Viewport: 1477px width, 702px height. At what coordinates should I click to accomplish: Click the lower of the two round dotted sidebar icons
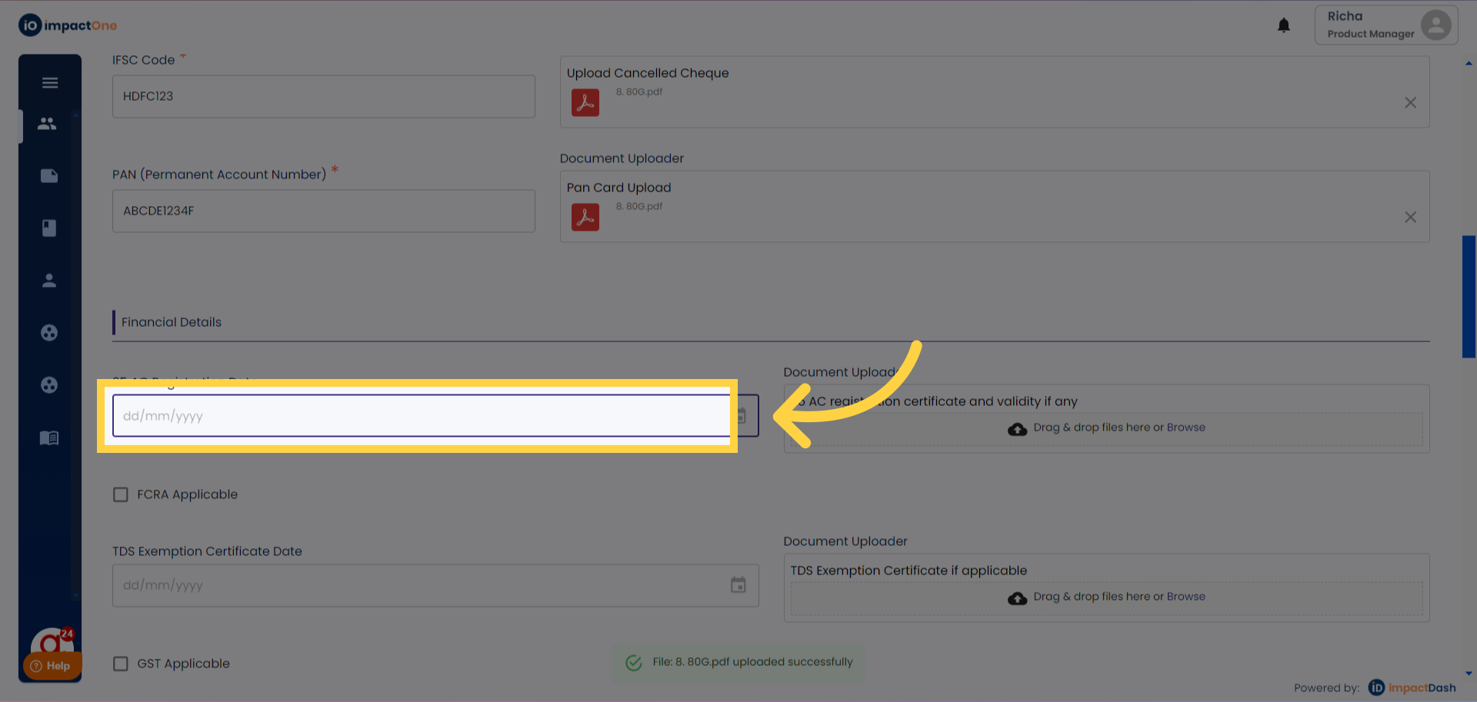49,385
